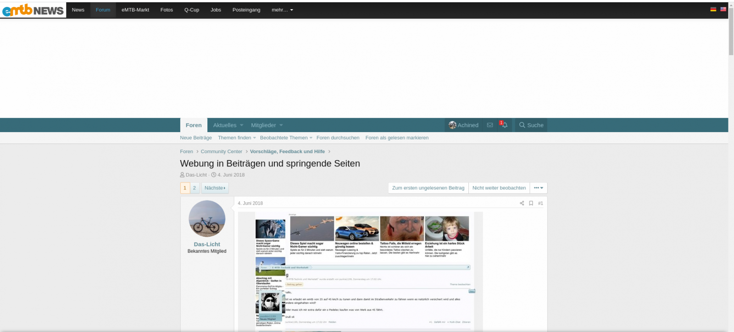Screen dimensions: 734x332
Task: Open the eMTB-Markt menu item
Action: pos(135,10)
